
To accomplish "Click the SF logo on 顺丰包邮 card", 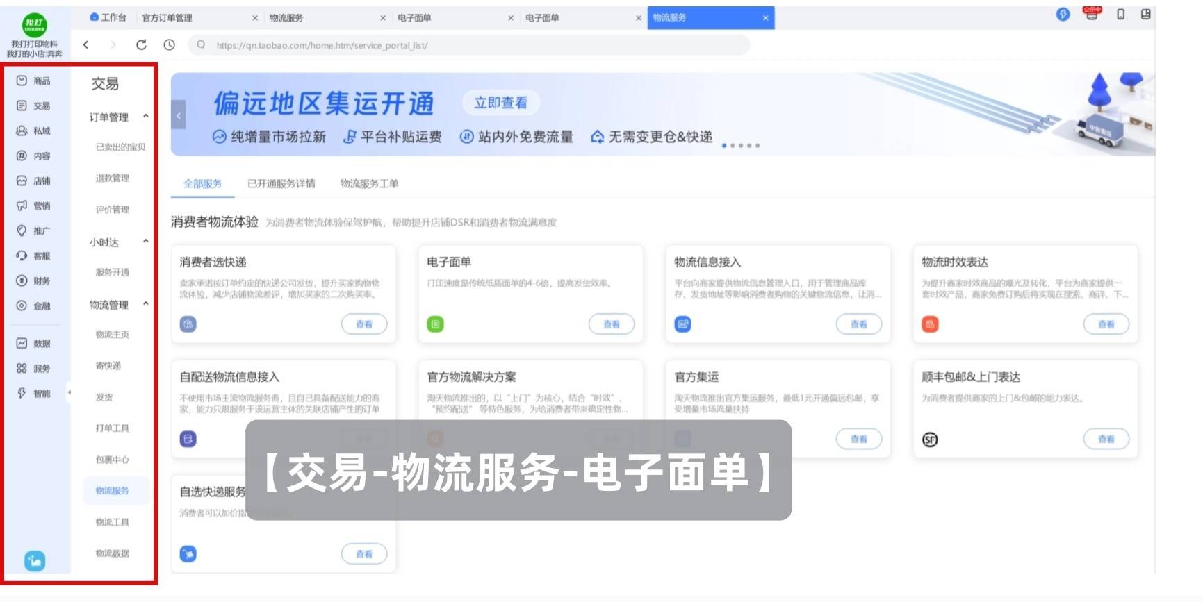I will 930,439.
